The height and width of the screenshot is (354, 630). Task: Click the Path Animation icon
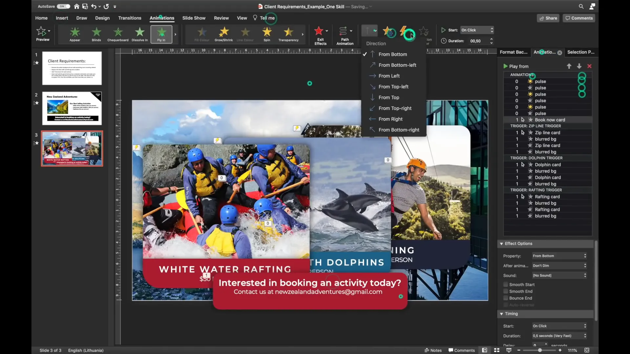344,34
